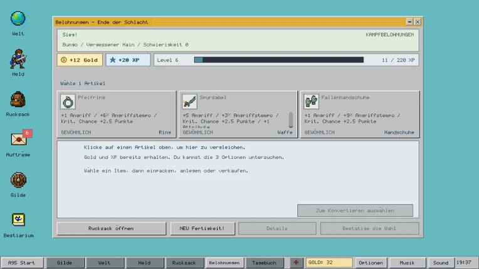Click the Level 6 XP progress bar
Viewport: 479px width, 269px height.
[x=279, y=60]
